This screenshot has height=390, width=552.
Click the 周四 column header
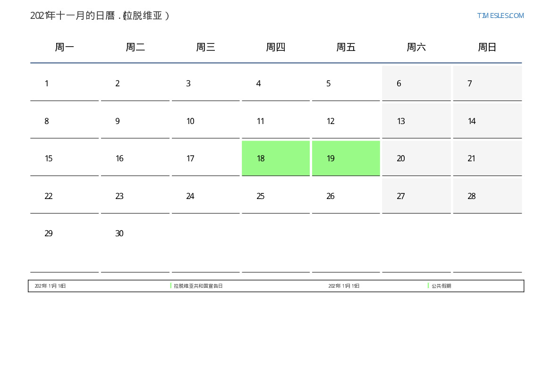(x=276, y=47)
